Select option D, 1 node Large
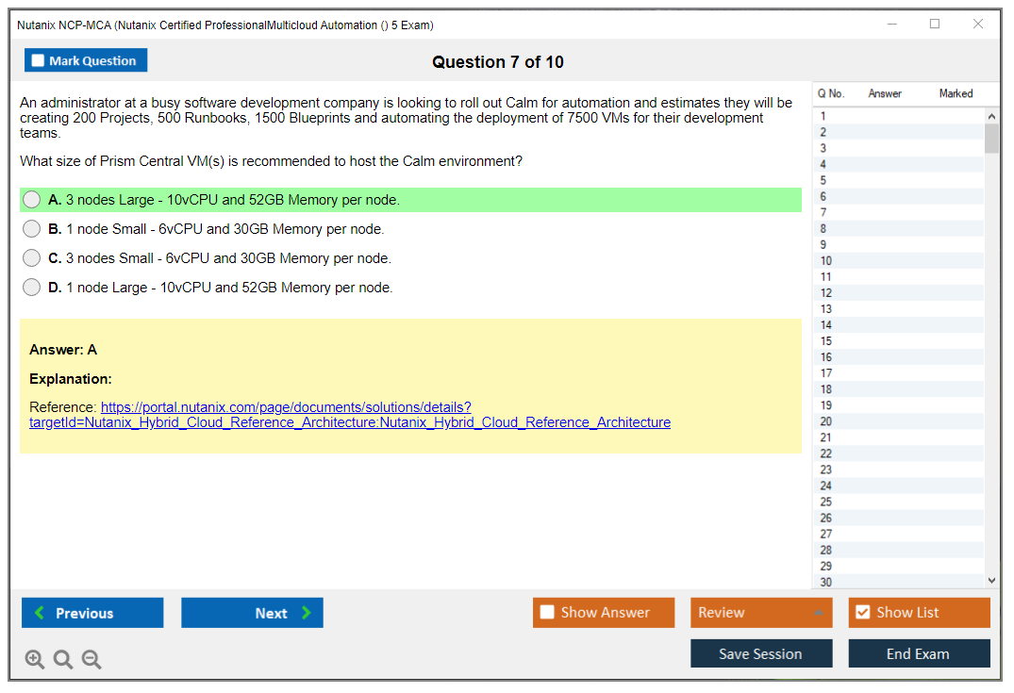Image resolution: width=1014 pixels, height=693 pixels. pyautogui.click(x=32, y=288)
